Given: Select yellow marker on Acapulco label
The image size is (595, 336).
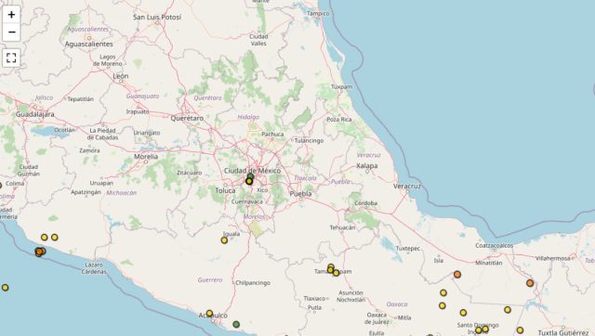Looking at the screenshot, I should [x=209, y=314].
